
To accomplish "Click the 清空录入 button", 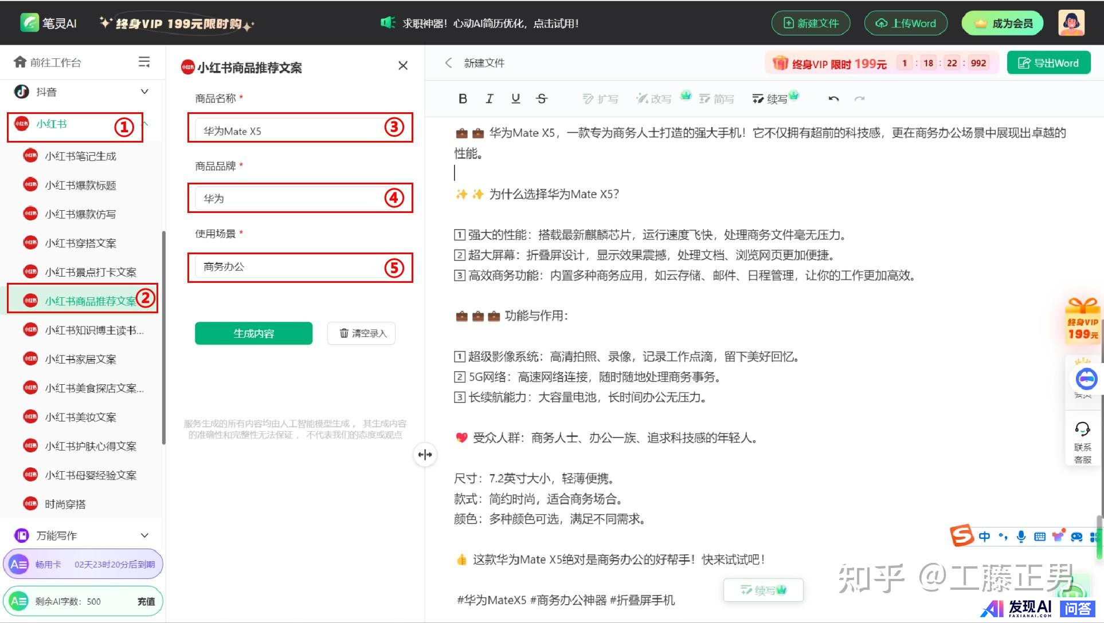I will [361, 333].
